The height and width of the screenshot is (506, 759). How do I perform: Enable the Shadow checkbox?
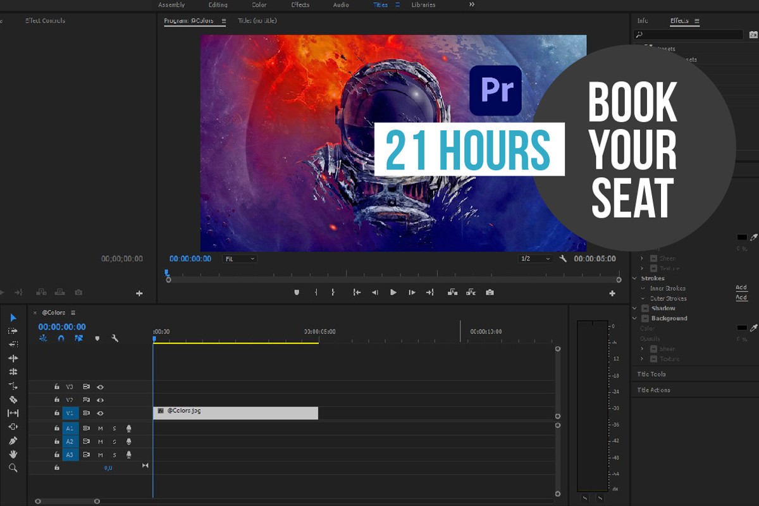(645, 308)
